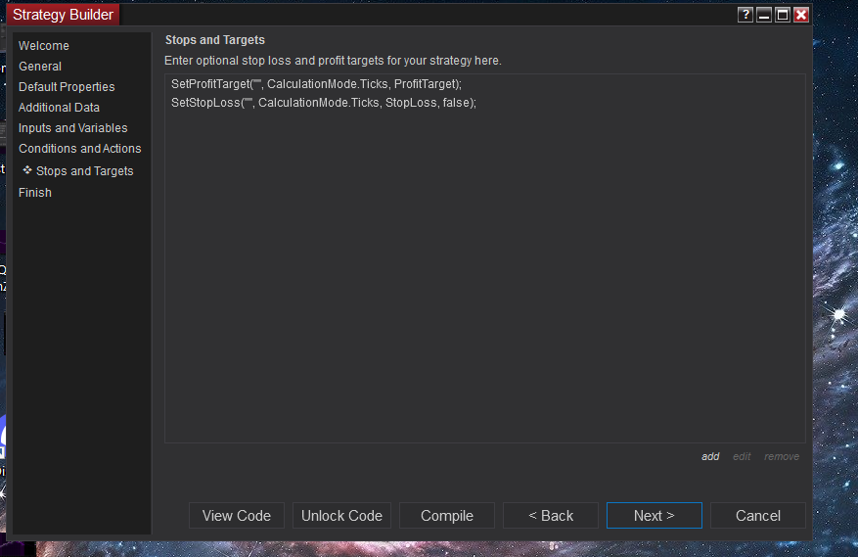Cancel the Strategy Builder wizard

(758, 515)
